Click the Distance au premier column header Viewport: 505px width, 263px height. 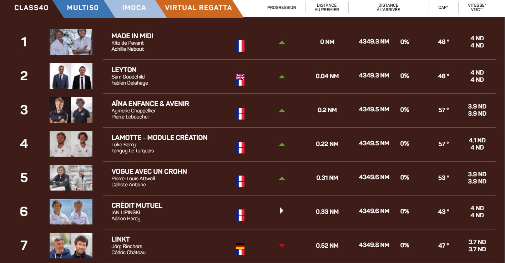[x=327, y=7]
